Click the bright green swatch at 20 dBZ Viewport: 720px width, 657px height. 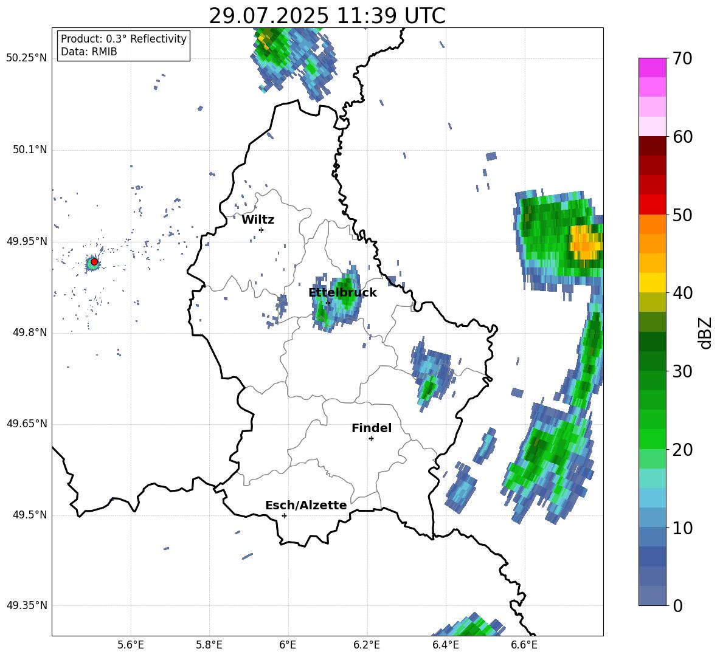click(x=652, y=439)
